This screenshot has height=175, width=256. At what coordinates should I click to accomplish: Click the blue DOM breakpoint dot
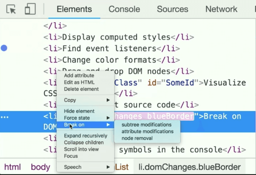tap(4, 48)
